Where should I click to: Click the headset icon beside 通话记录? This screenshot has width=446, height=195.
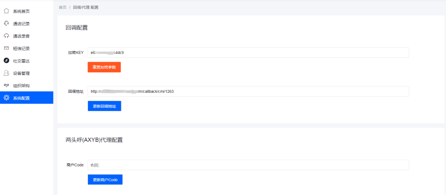pyautogui.click(x=6, y=23)
